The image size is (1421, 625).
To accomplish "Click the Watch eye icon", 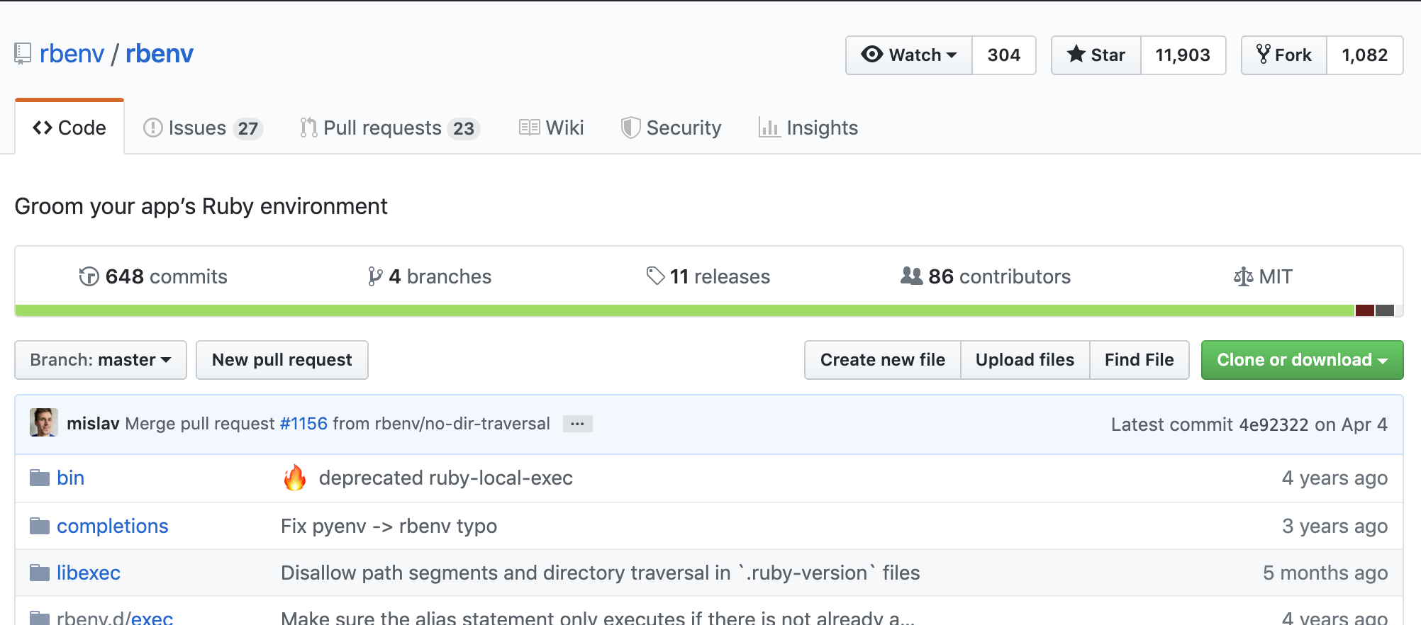I will pyautogui.click(x=871, y=55).
